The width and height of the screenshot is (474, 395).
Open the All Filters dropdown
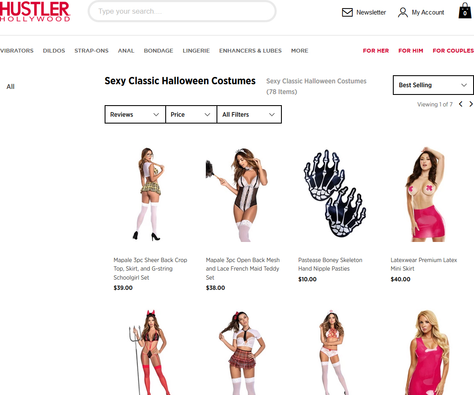click(249, 115)
